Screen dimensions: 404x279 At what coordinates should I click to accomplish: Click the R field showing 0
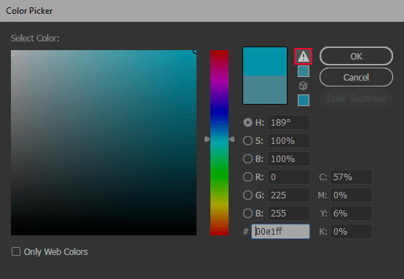click(x=288, y=177)
